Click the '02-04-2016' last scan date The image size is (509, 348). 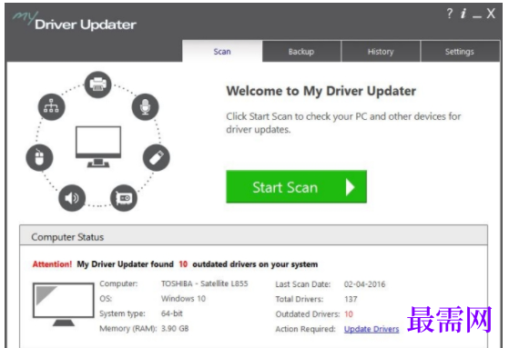(x=364, y=284)
